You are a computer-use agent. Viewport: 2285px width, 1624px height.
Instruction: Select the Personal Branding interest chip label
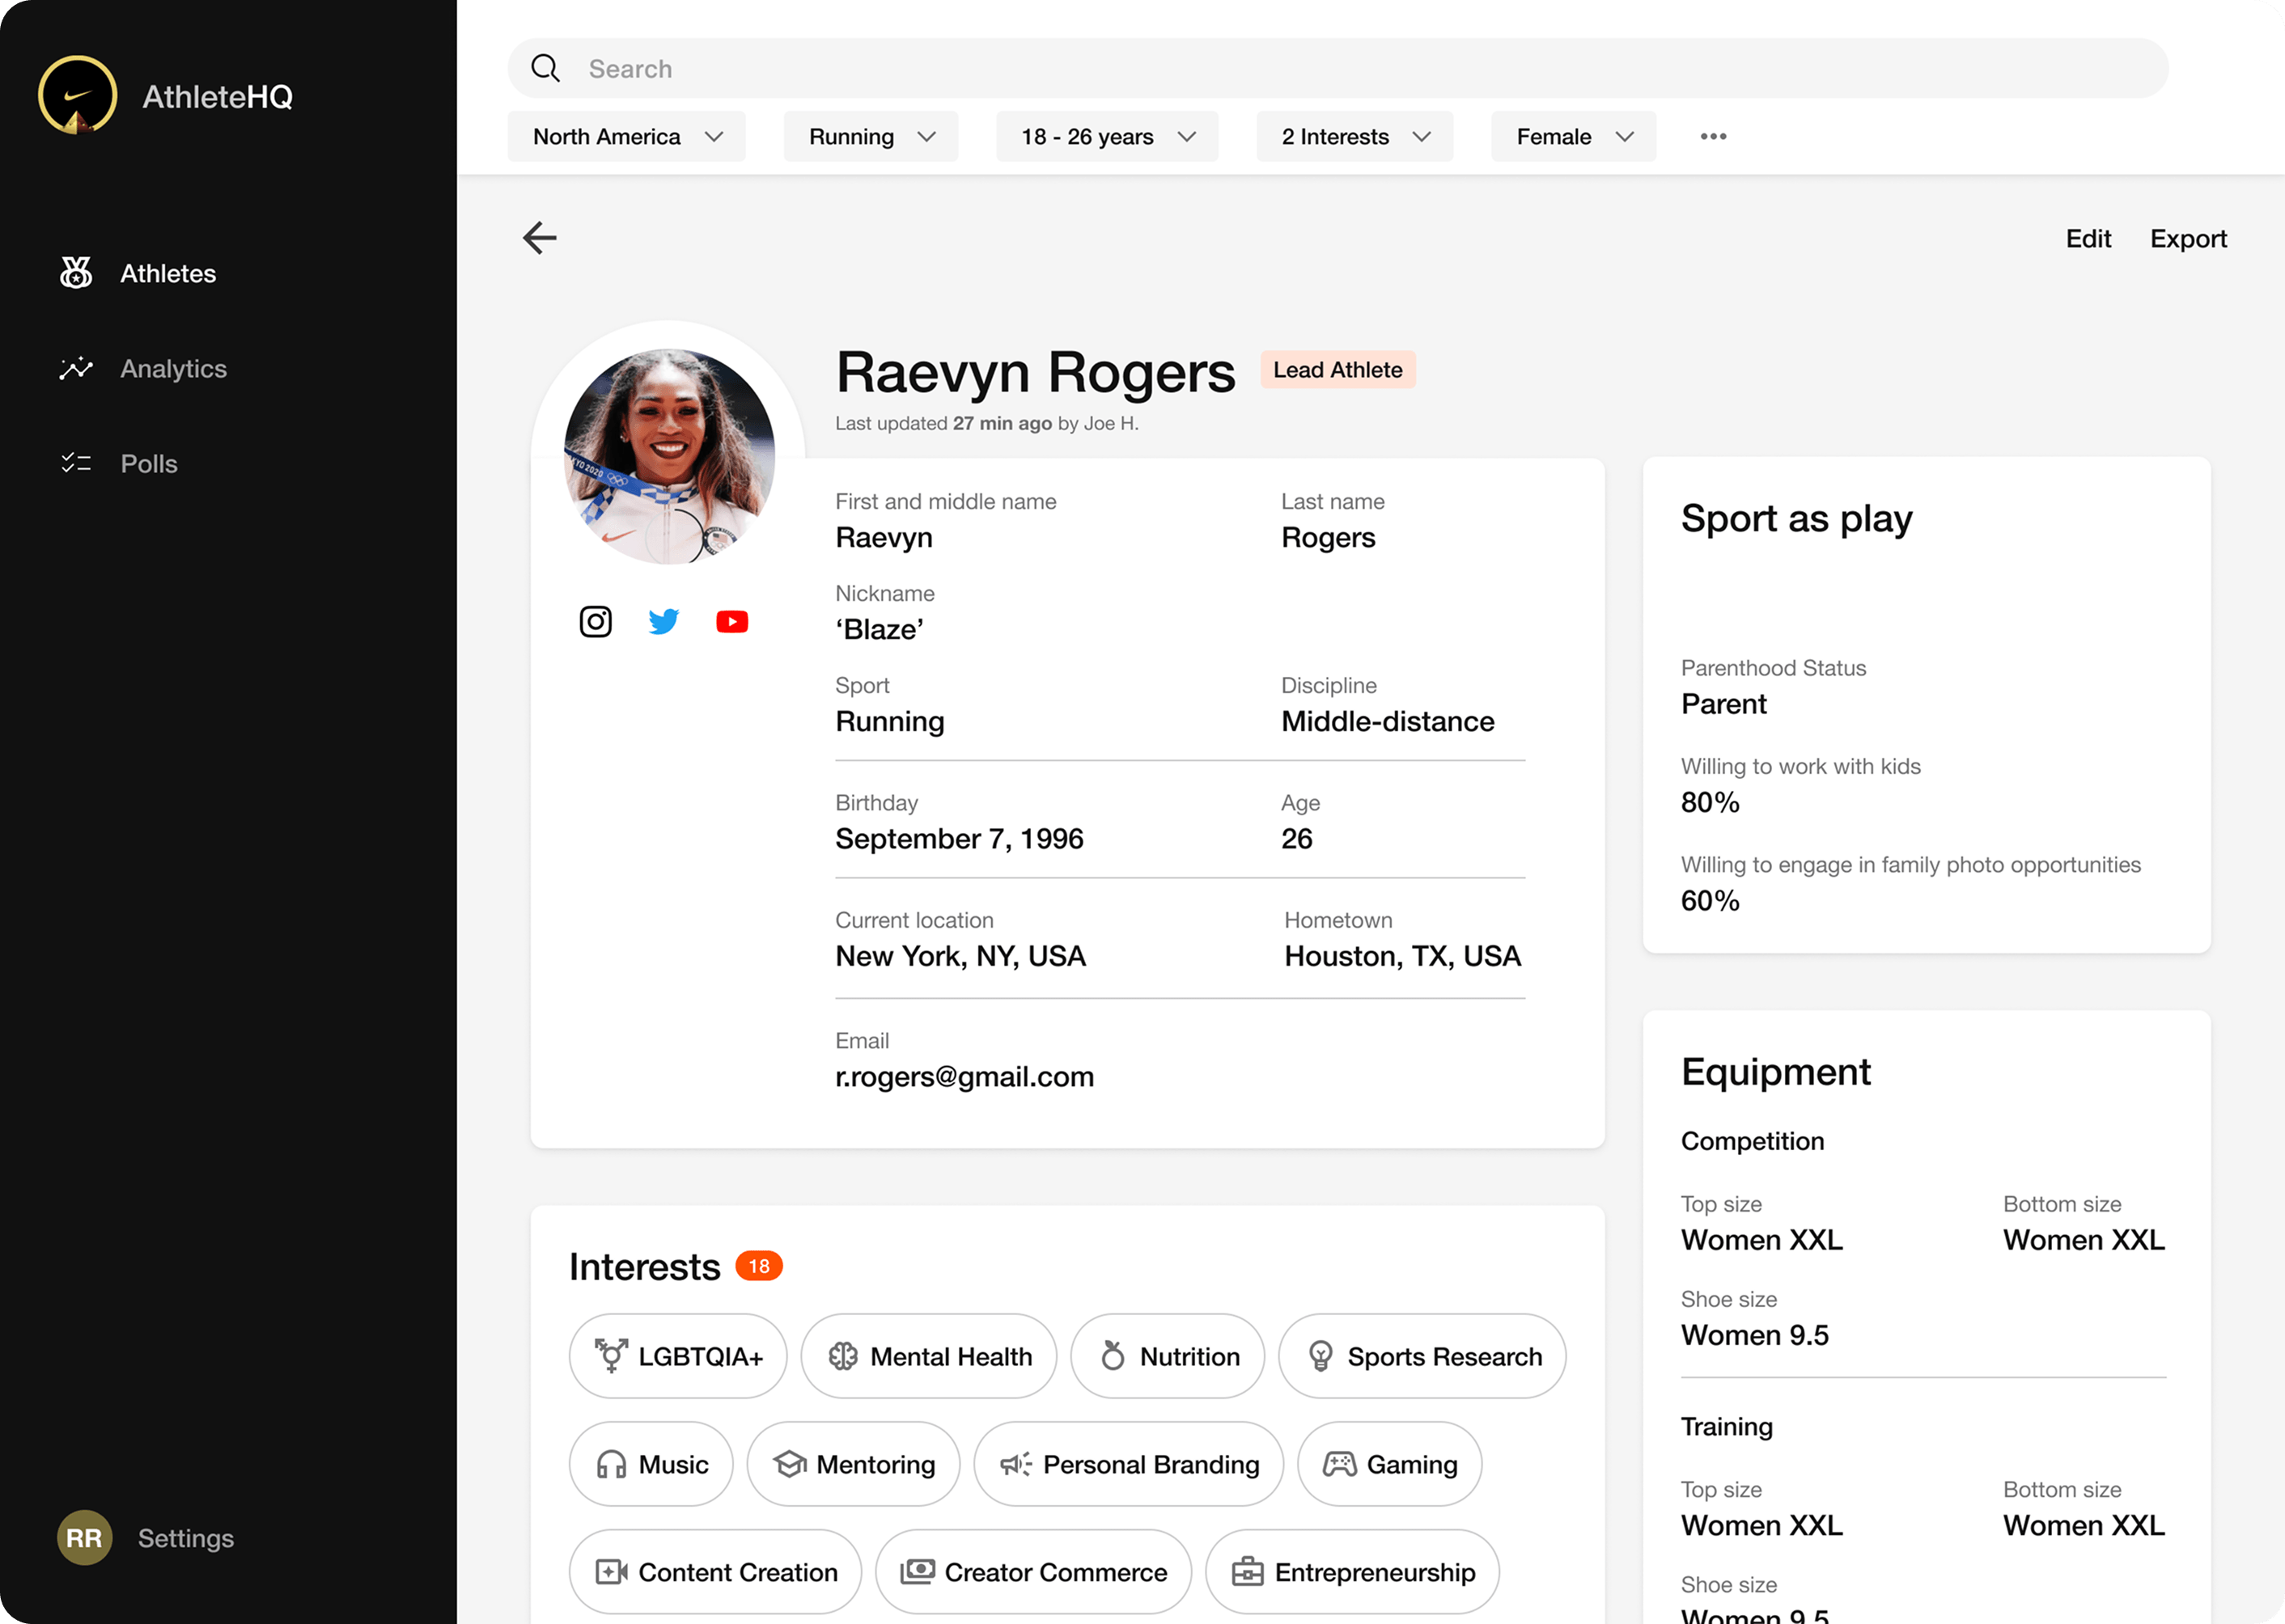[x=1151, y=1464]
